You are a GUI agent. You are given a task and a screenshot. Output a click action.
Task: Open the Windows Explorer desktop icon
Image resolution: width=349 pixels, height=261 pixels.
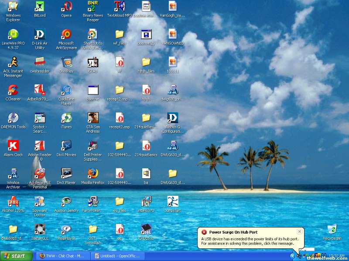pos(13,7)
